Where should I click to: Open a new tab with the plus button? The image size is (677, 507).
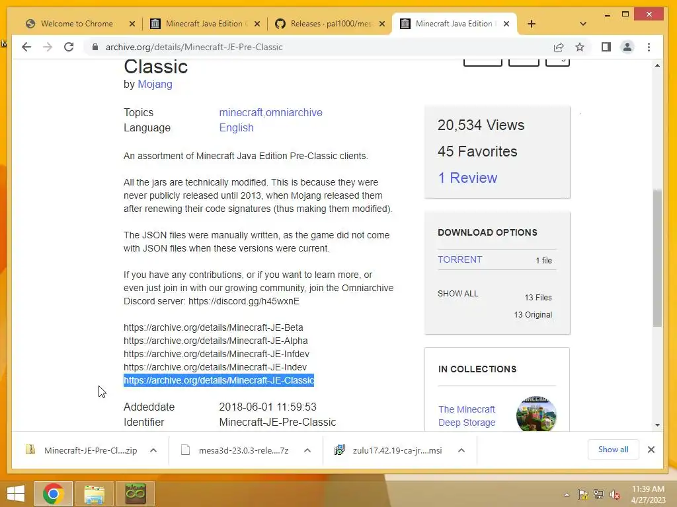(x=532, y=24)
